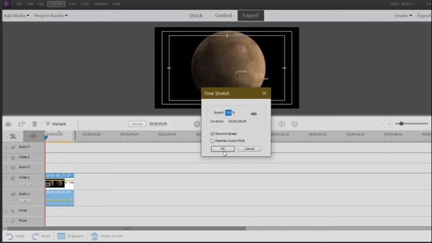The width and height of the screenshot is (432, 243).
Task: Click the second monitor display icon
Action: click(294, 124)
